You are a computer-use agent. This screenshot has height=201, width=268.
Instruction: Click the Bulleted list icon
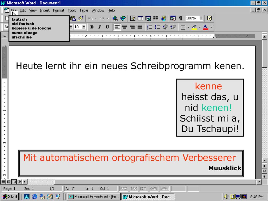pyautogui.click(x=157, y=27)
